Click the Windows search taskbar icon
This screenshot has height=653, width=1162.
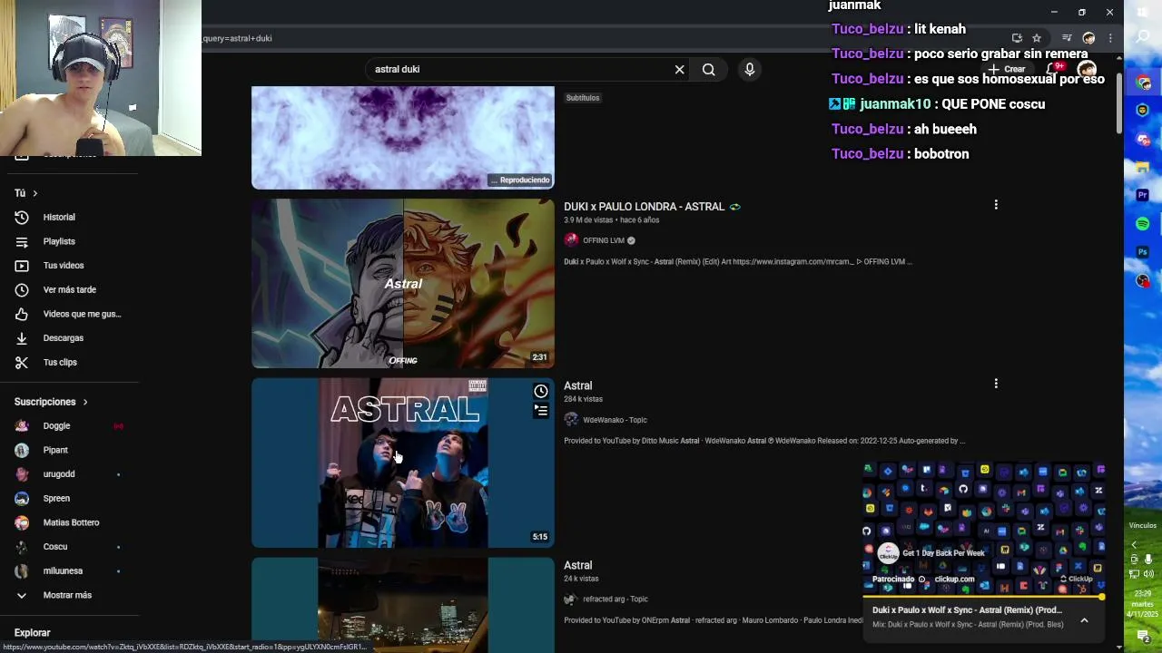[x=1143, y=37]
